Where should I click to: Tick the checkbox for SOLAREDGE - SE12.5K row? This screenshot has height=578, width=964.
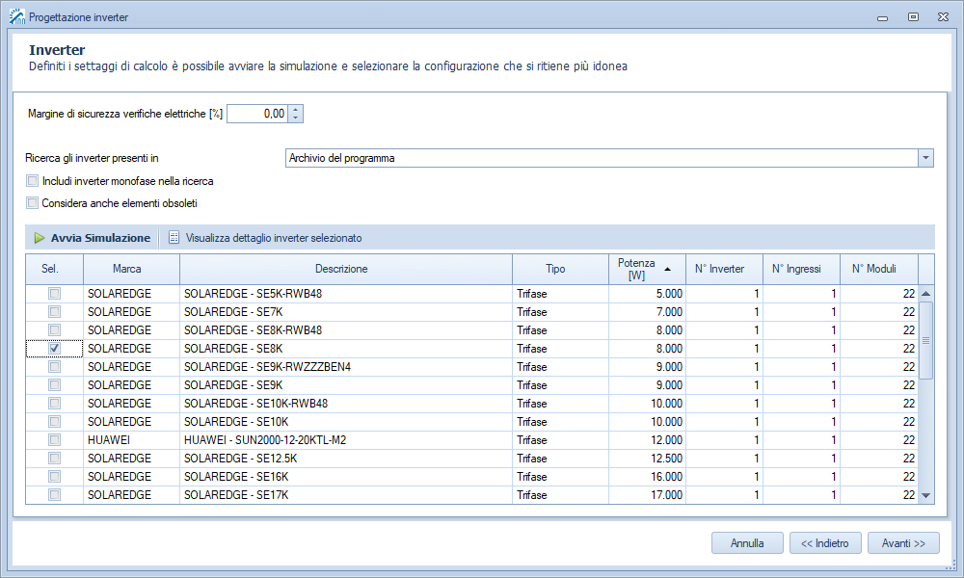point(54,459)
